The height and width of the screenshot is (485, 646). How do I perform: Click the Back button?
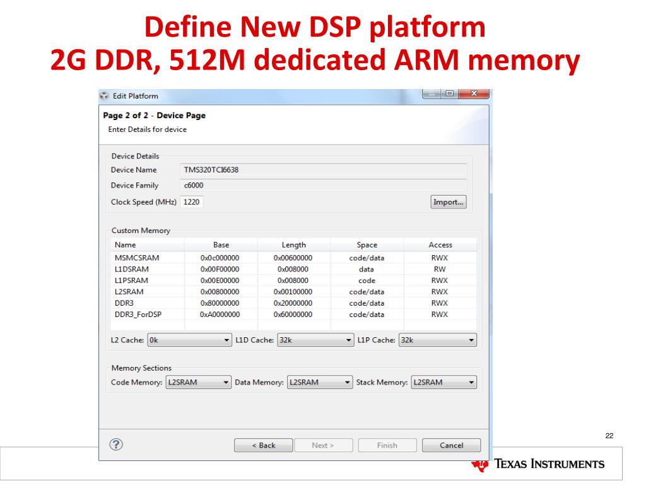(263, 445)
